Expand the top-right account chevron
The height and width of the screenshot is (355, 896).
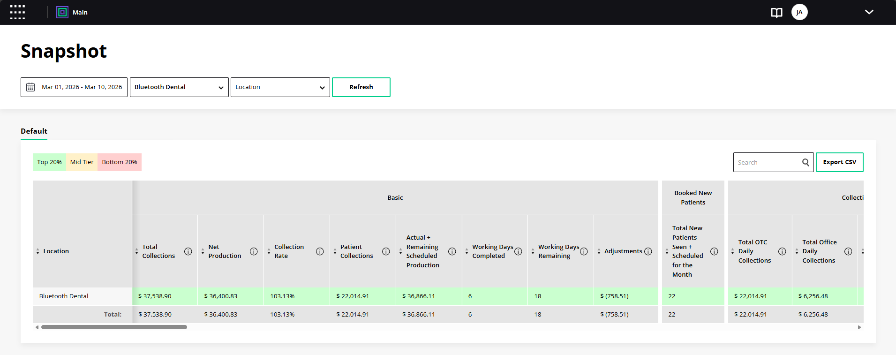point(869,12)
